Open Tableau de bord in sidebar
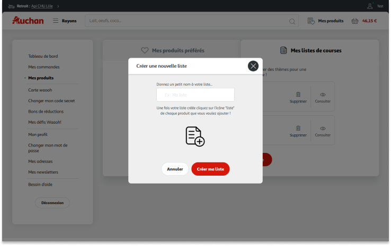391x246 pixels. [x=43, y=56]
